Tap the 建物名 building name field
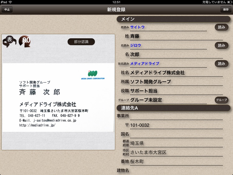The image size is (233, 175). tap(176, 171)
